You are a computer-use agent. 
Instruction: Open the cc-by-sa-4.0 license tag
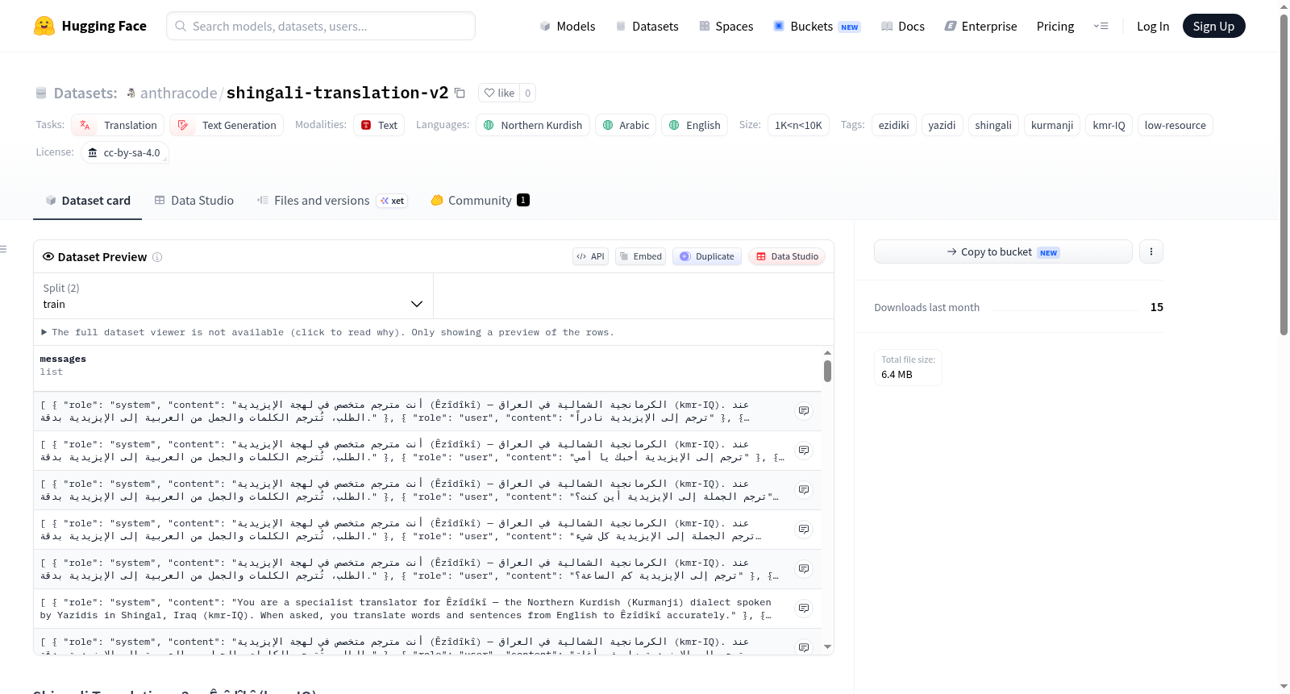[x=125, y=152]
